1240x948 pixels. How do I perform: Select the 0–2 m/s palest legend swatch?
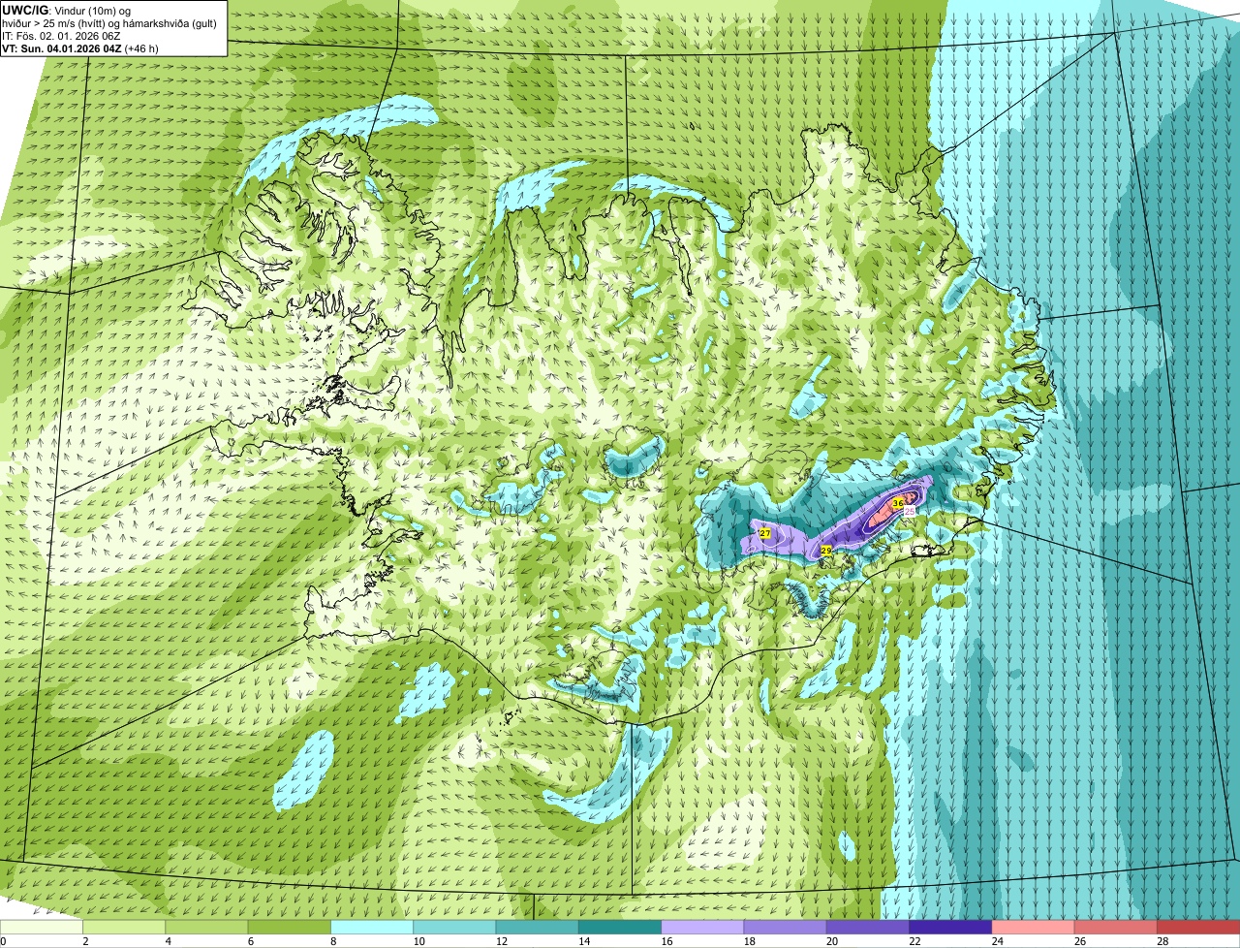[x=42, y=927]
